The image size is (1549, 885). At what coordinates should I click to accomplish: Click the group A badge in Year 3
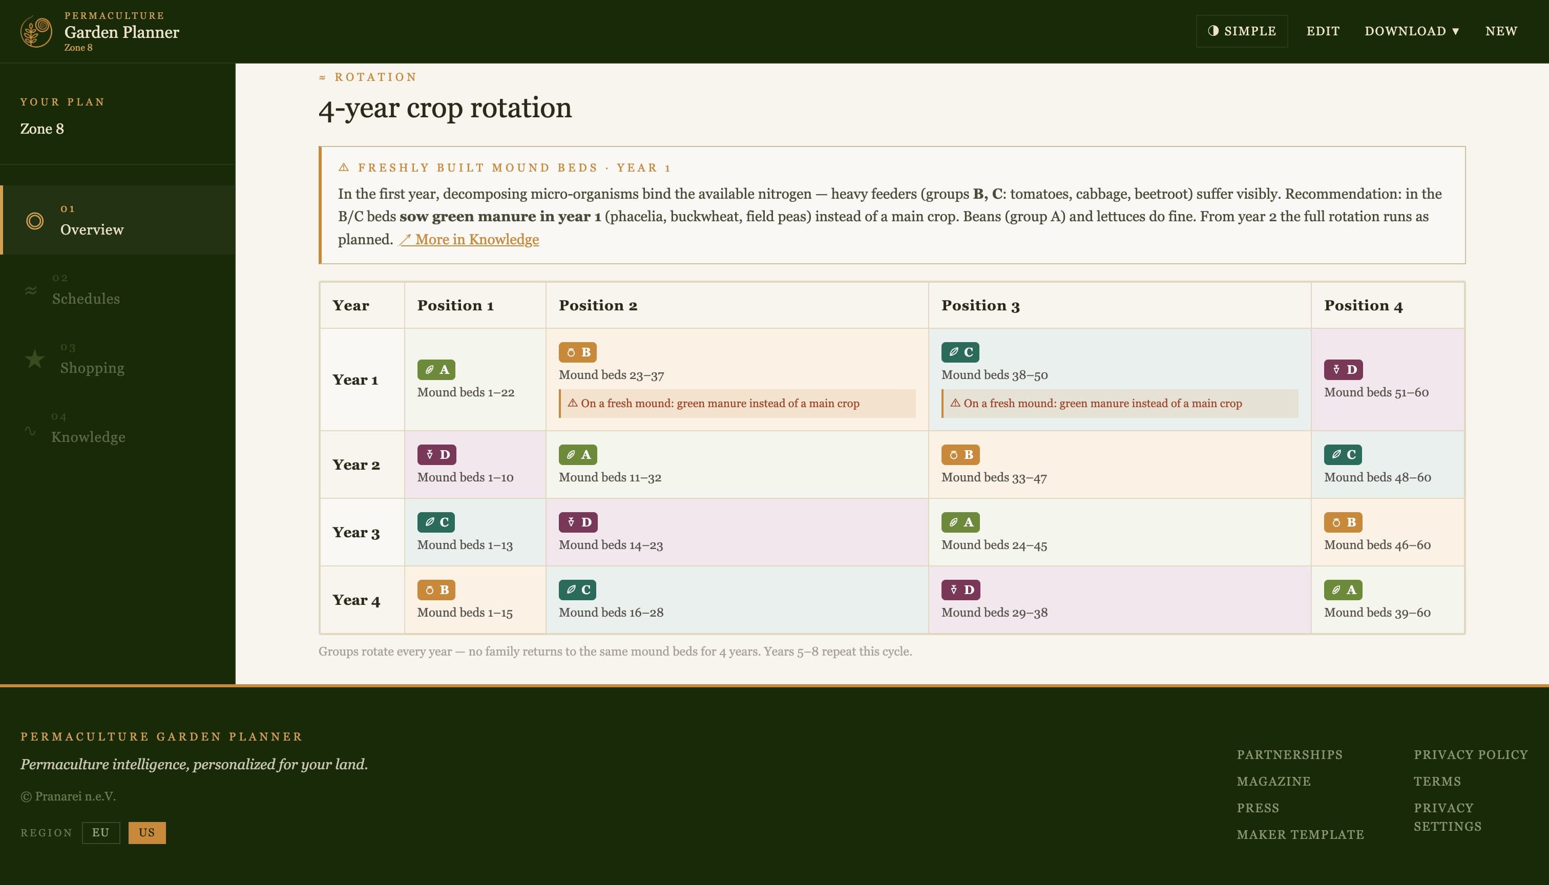tap(960, 522)
